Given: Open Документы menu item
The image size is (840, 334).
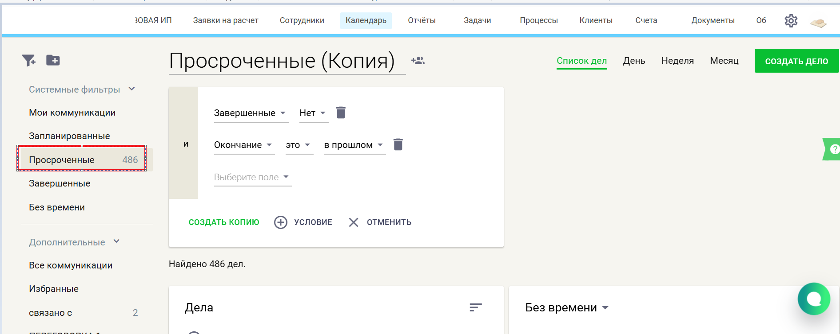Looking at the screenshot, I should click(x=713, y=20).
